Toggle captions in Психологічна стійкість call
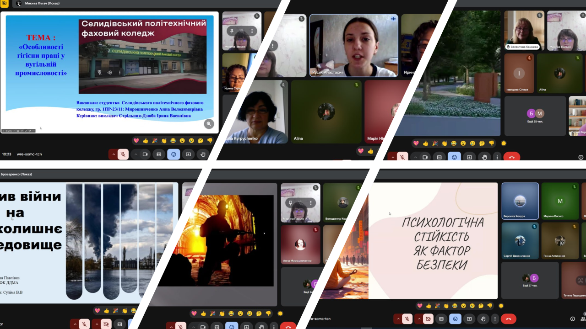Screen dimensions: 586x329 tap(441, 319)
